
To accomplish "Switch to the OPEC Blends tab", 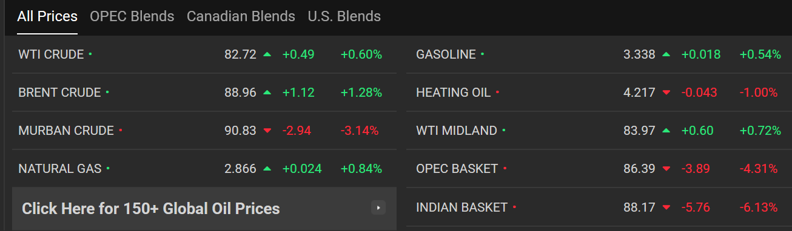I will pyautogui.click(x=132, y=16).
